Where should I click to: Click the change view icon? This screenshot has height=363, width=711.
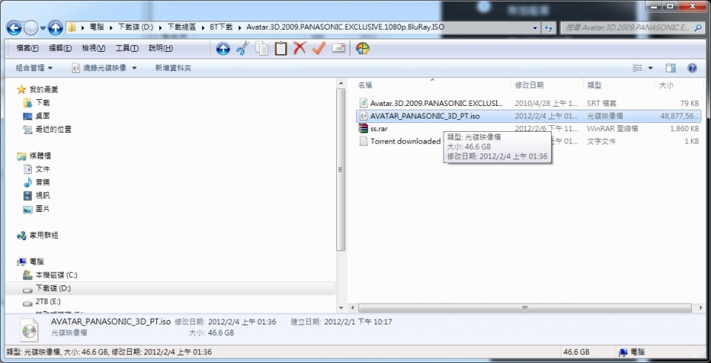pos(638,68)
